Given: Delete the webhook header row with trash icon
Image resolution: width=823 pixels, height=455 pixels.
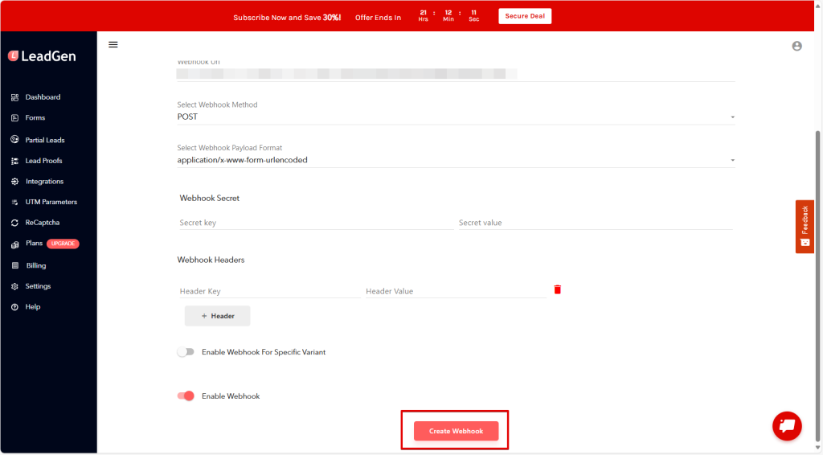Looking at the screenshot, I should [557, 289].
